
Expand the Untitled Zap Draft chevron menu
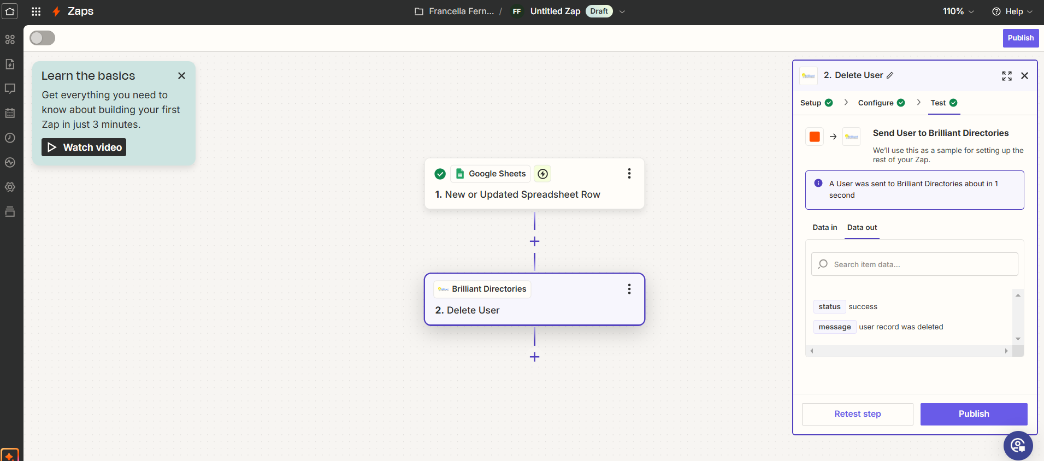(x=622, y=11)
